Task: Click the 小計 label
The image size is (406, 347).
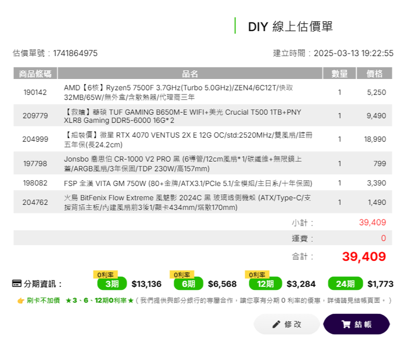Action: tap(303, 223)
